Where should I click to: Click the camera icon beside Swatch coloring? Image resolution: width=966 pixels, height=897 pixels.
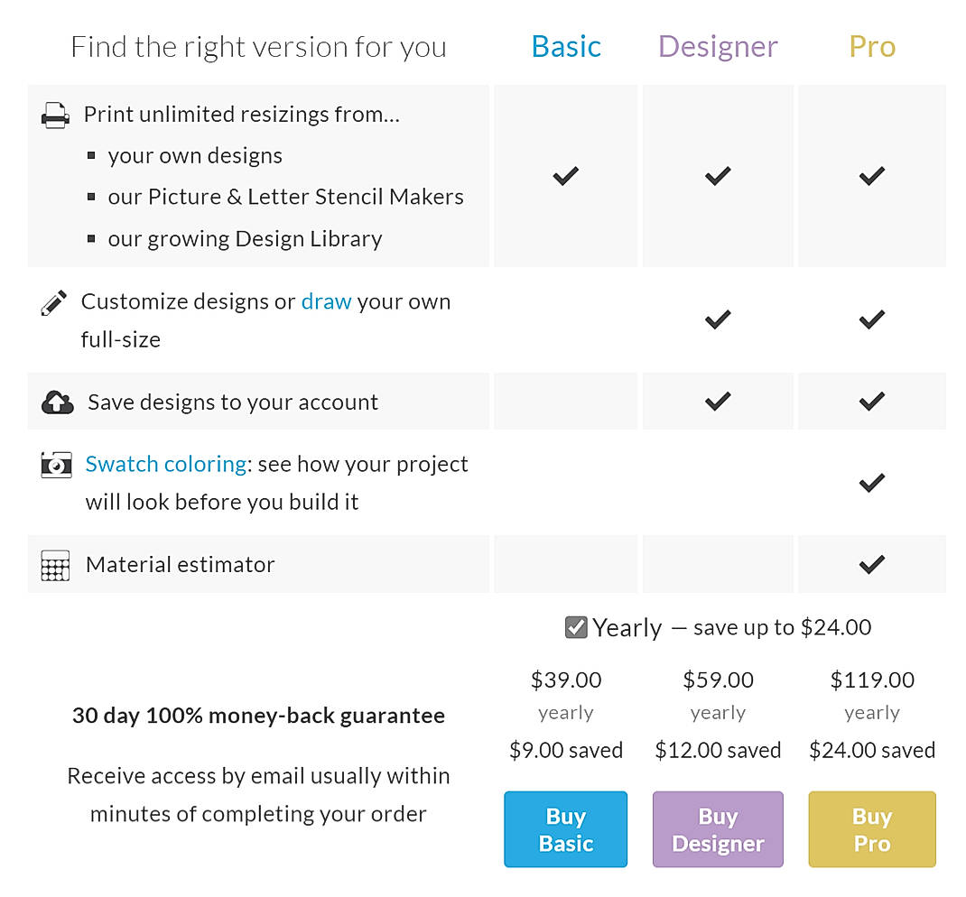[56, 464]
